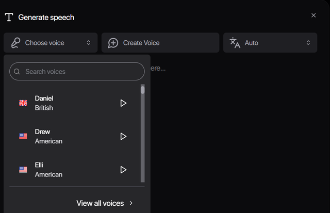
Task: Click the American flag icon beside Elli
Action: pyautogui.click(x=23, y=170)
